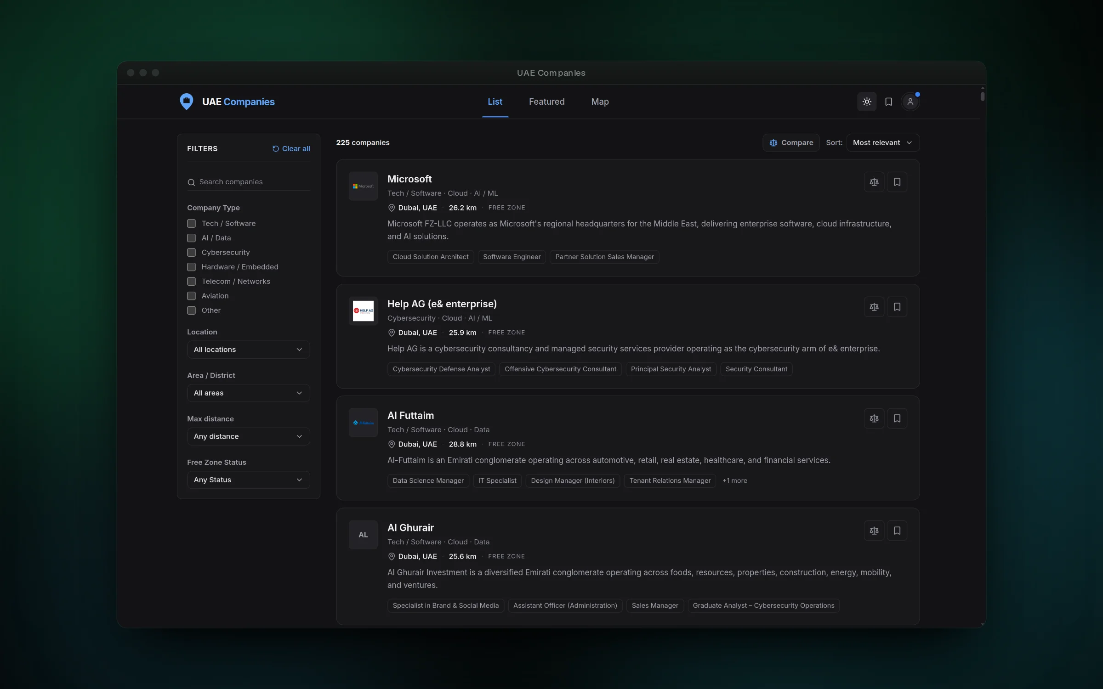1103x689 pixels.
Task: Bookmark the Help AG company
Action: pos(897,307)
